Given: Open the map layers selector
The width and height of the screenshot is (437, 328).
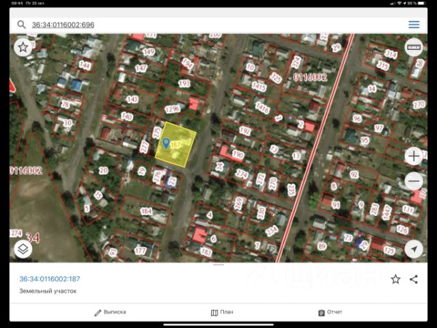Looking at the screenshot, I should (23, 249).
